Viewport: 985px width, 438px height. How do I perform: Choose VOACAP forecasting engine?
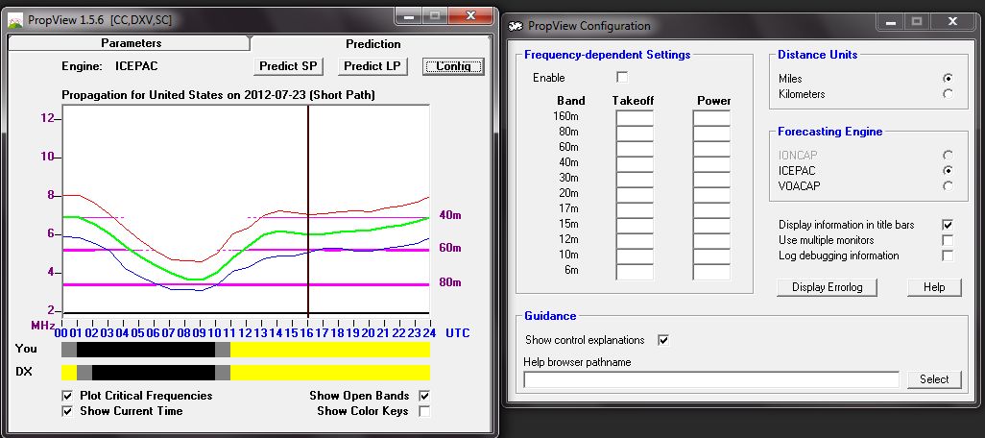click(948, 185)
